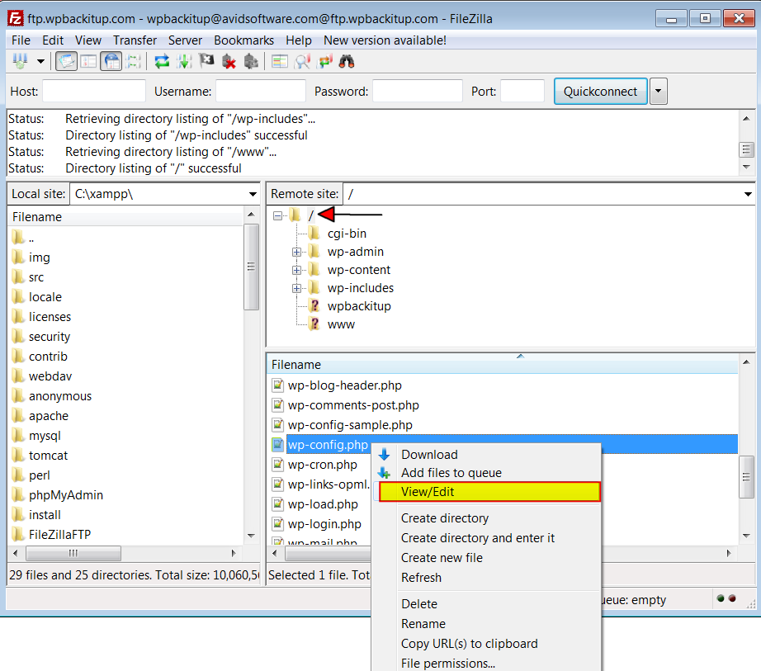Select wp-login.php in remote file list

tap(324, 524)
